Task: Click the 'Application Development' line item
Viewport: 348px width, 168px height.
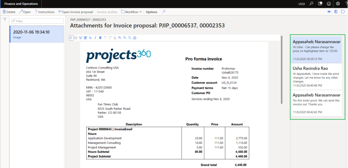Action: click(105, 138)
